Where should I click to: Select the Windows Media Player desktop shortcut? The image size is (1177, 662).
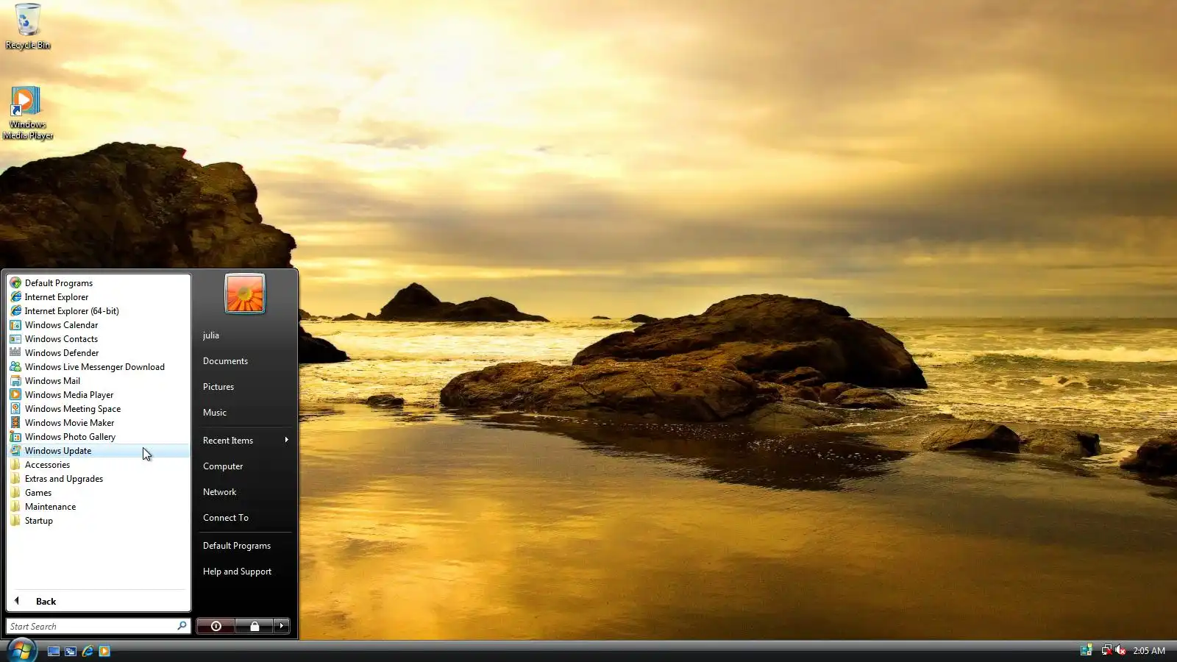[28, 113]
